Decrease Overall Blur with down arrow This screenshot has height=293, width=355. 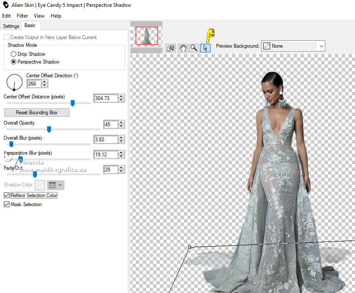click(x=121, y=141)
